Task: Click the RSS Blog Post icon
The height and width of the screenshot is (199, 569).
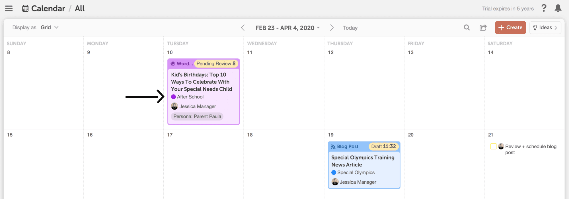Action: [x=333, y=147]
